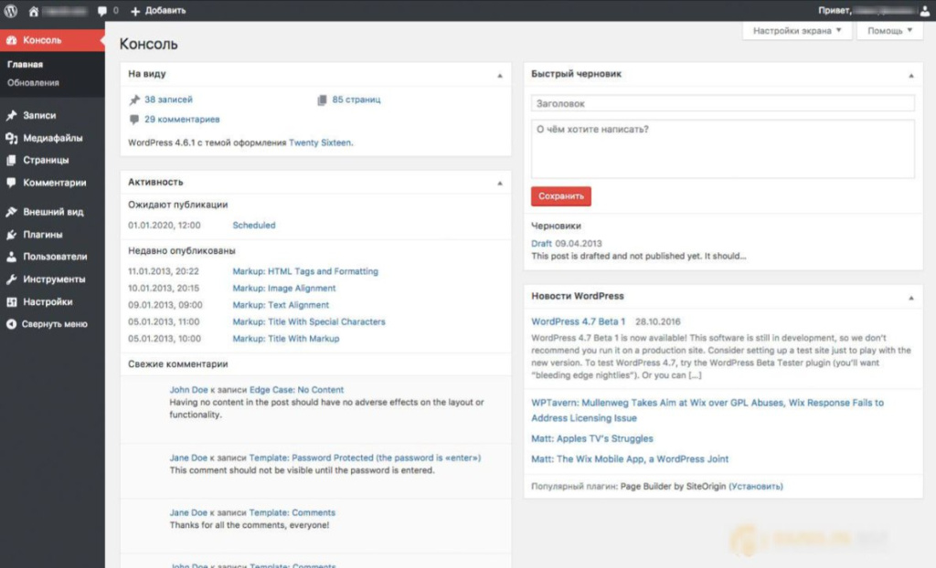Open the Плагины menu label
Screen dimensions: 936x568
43,235
